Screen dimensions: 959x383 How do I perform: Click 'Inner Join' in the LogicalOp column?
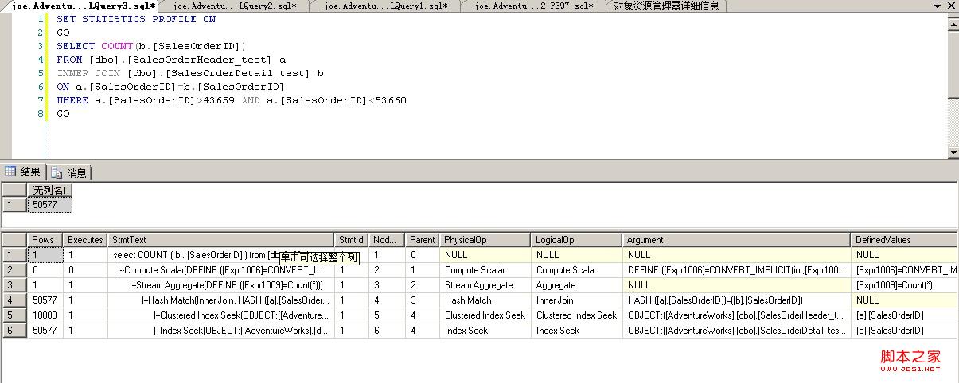pos(577,300)
